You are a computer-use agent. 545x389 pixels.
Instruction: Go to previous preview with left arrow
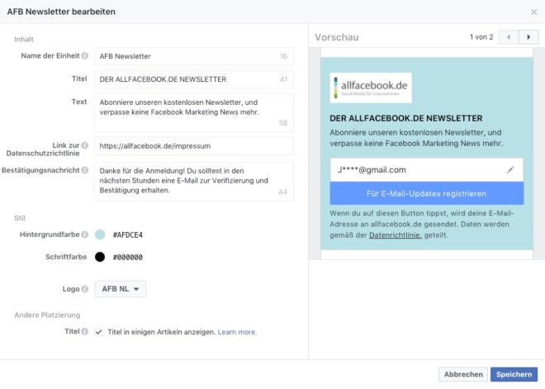509,37
